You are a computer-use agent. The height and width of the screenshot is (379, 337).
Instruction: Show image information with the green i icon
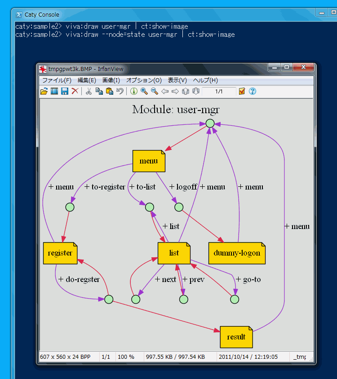(x=133, y=92)
